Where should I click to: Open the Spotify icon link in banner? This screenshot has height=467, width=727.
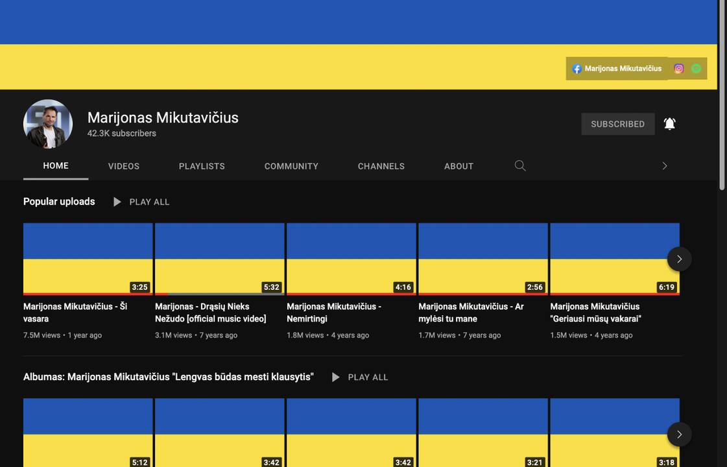click(x=696, y=69)
